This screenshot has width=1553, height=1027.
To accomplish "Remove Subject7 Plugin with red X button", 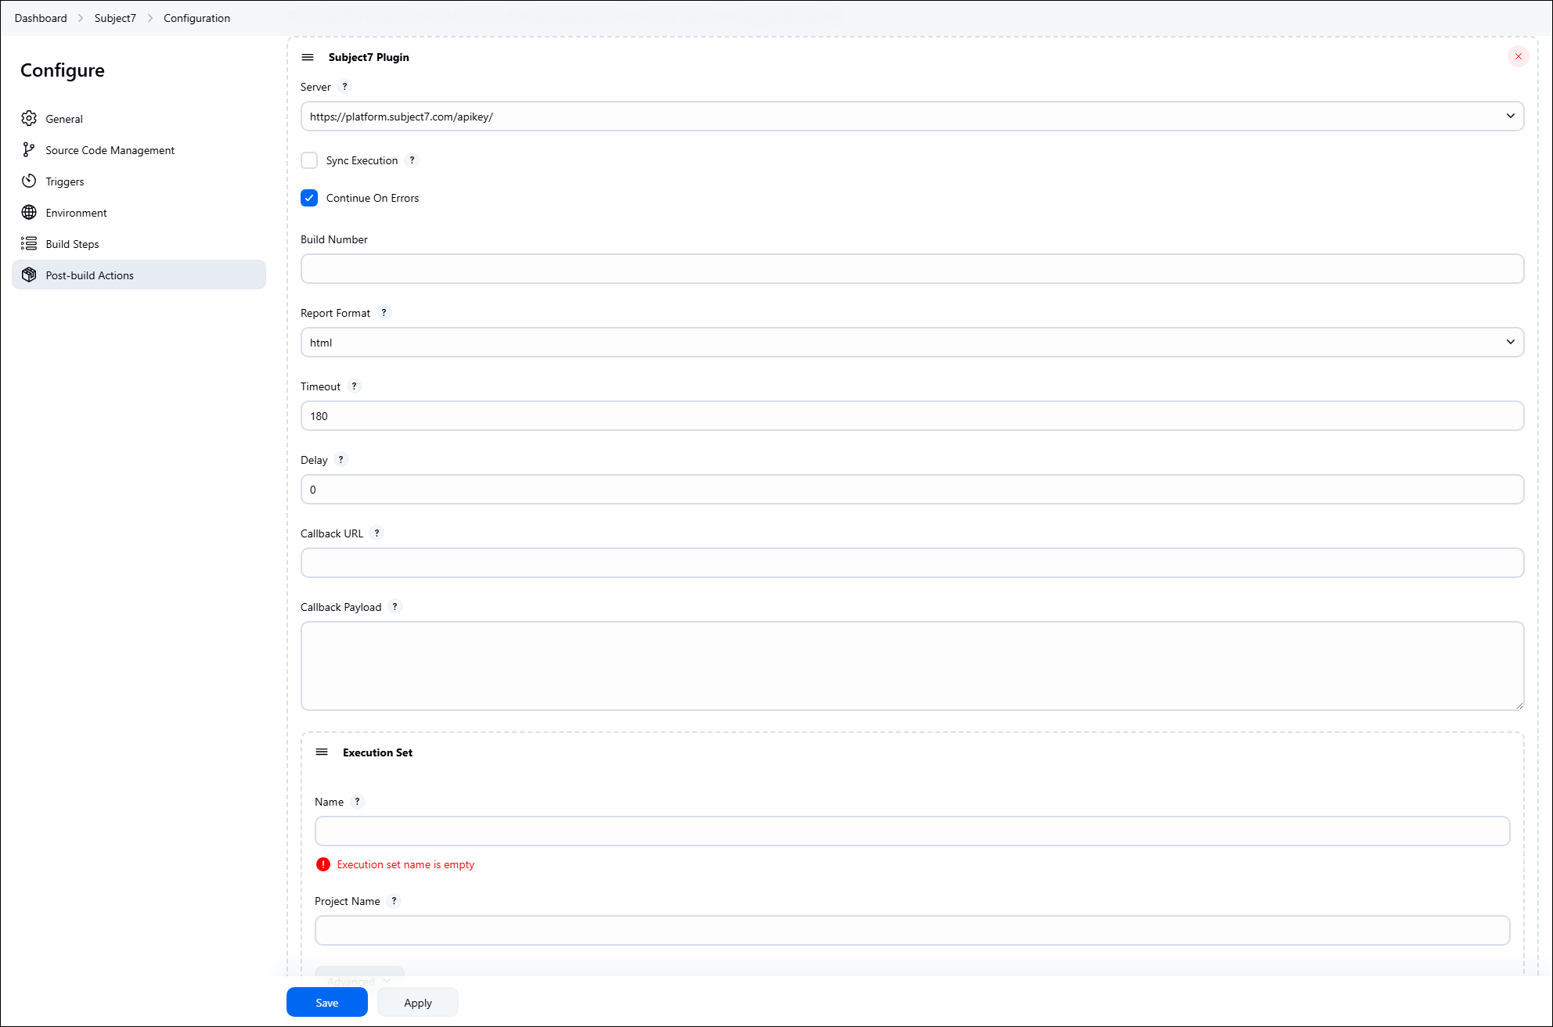I will point(1518,56).
